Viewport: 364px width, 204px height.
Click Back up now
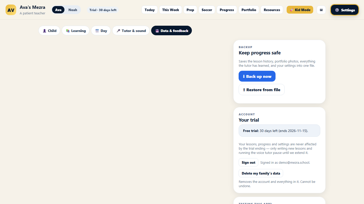[257, 76]
